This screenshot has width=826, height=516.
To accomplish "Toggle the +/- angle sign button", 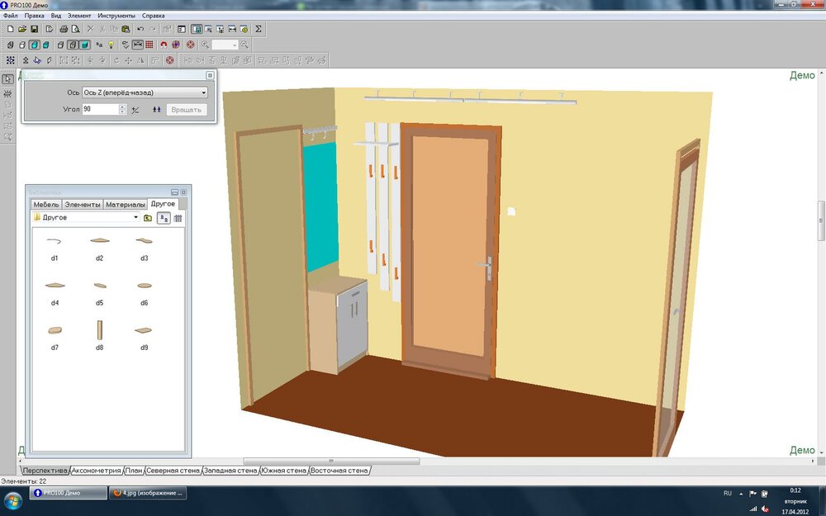I will (135, 109).
